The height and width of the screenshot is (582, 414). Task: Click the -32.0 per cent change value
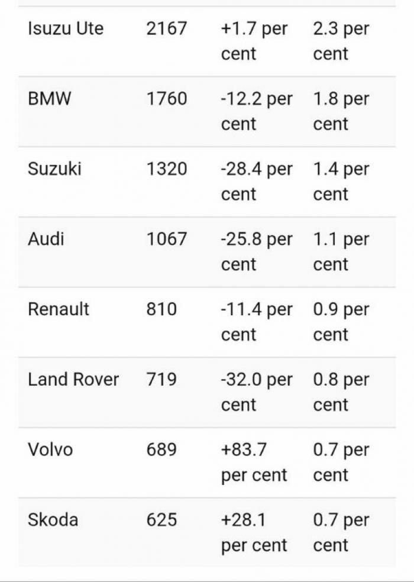click(x=257, y=392)
